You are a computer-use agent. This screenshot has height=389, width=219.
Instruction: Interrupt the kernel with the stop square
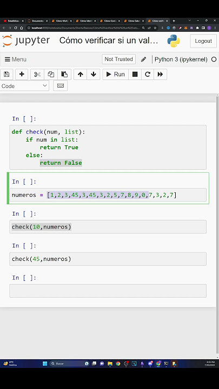click(x=135, y=74)
